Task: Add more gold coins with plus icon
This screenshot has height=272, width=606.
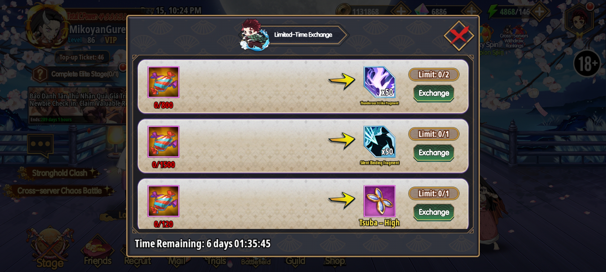Action: tap(401, 11)
